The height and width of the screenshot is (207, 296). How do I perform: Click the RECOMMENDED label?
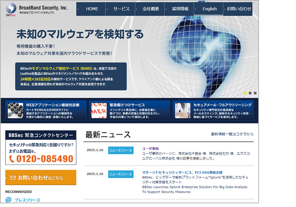(18, 192)
